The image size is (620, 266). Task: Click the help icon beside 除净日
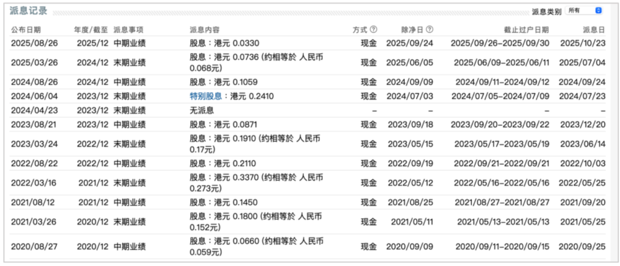pyautogui.click(x=430, y=30)
